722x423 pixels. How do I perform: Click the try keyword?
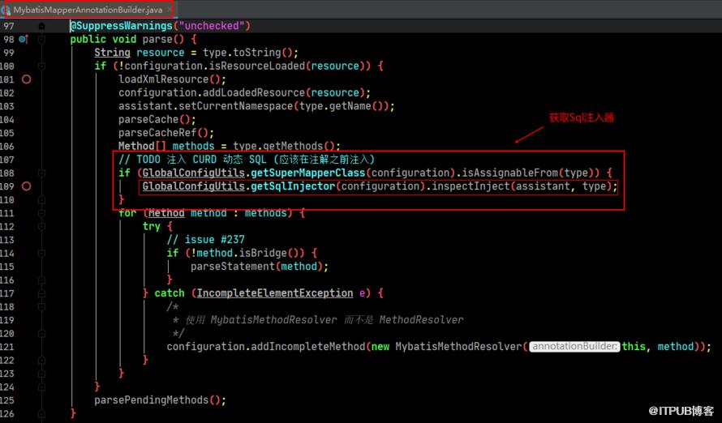pos(152,226)
